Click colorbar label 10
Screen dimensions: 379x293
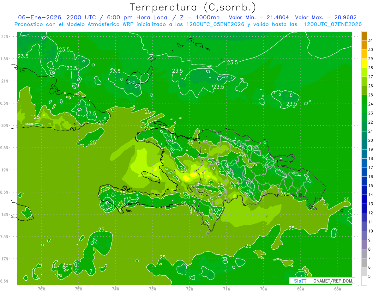tap(371, 231)
